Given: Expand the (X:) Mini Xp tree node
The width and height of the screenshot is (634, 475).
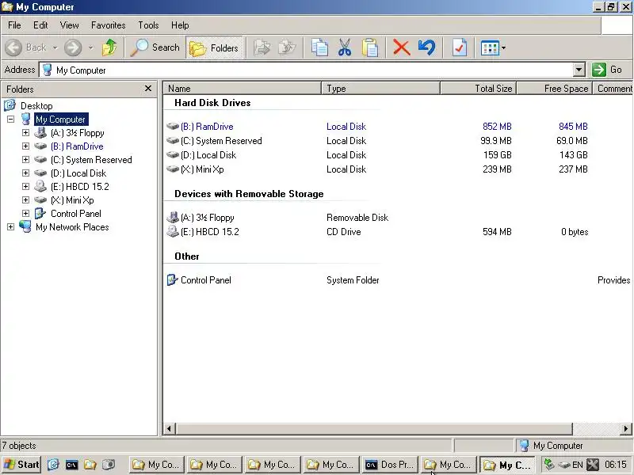Looking at the screenshot, I should (x=25, y=199).
